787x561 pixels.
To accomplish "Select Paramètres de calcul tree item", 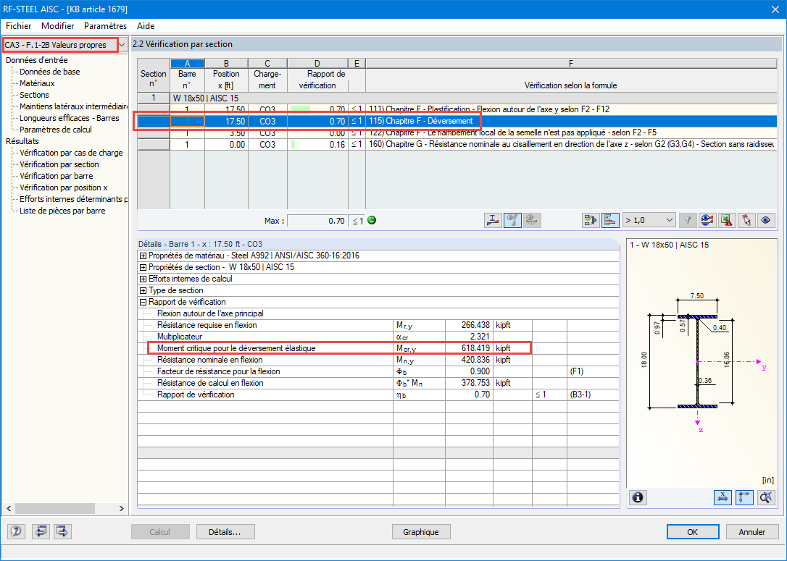I will [56, 130].
